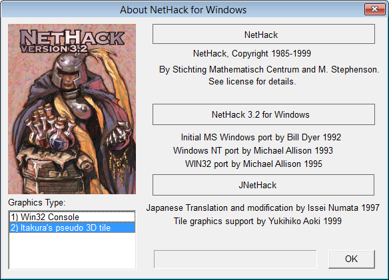Click the "About NetHack for Windows" title
The image size is (389, 280).
tap(183, 10)
